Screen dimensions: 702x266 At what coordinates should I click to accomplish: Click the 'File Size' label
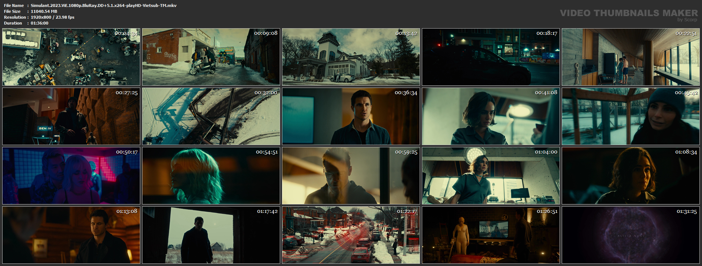[x=12, y=11]
